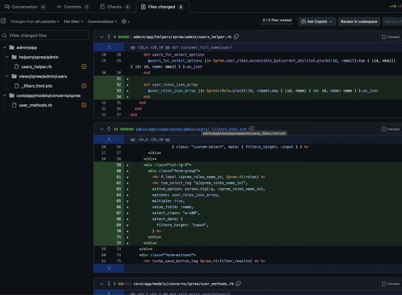Collapse the _filters.html.erb diff
The width and height of the screenshot is (402, 295).
tap(102, 129)
